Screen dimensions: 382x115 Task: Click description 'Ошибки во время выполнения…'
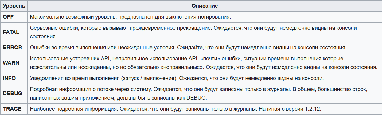pos(205,47)
